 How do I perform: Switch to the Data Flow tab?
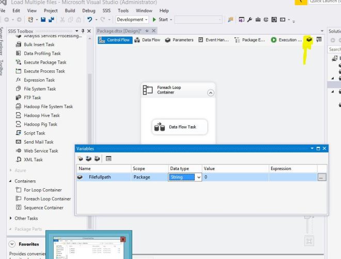[x=147, y=40]
